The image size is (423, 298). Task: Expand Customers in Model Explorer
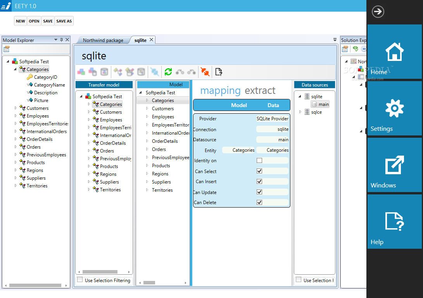click(16, 108)
